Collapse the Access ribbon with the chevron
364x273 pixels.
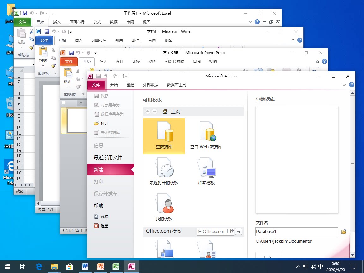tap(345, 85)
